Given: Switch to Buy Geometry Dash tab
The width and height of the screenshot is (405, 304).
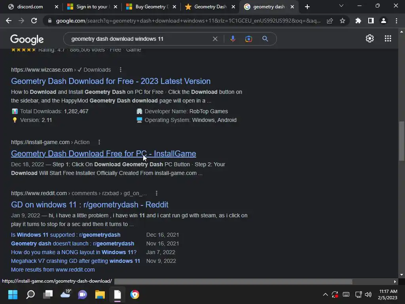Looking at the screenshot, I should tap(151, 7).
